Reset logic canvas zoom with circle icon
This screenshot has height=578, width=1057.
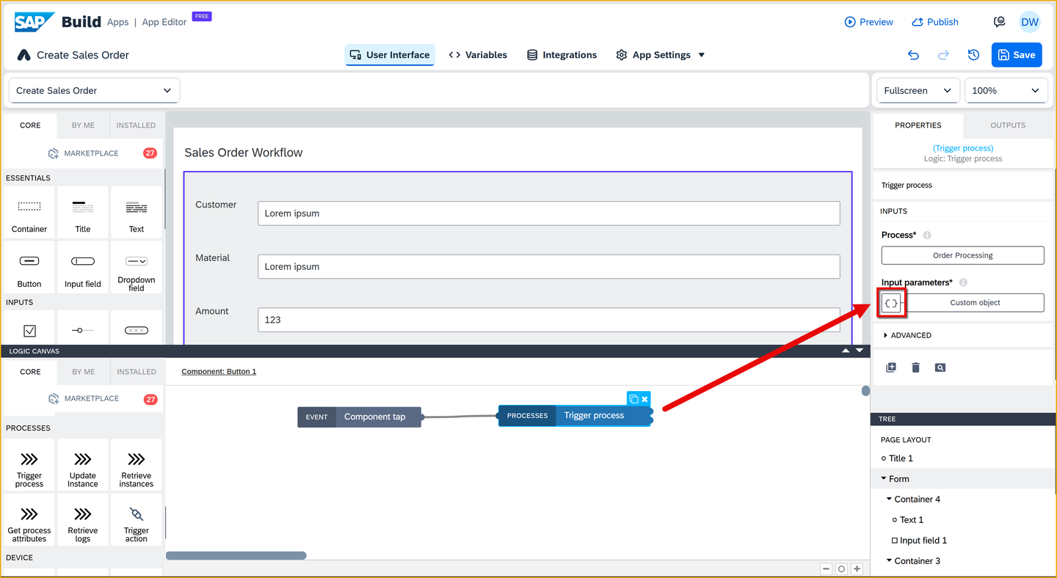point(842,569)
